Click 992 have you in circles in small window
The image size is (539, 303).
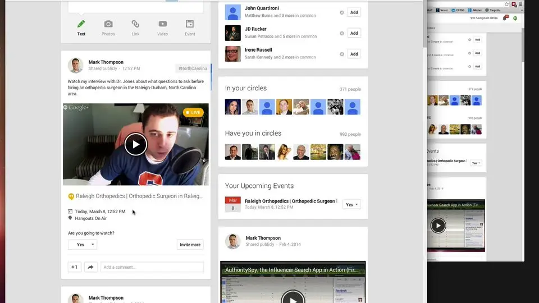[x=483, y=18]
